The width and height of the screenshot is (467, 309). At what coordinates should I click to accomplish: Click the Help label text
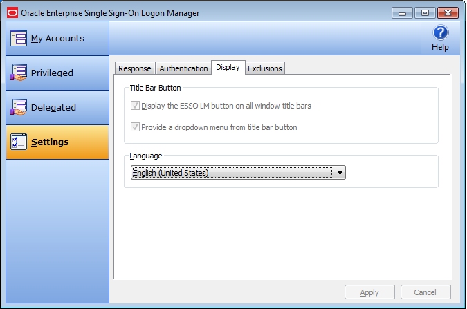440,47
